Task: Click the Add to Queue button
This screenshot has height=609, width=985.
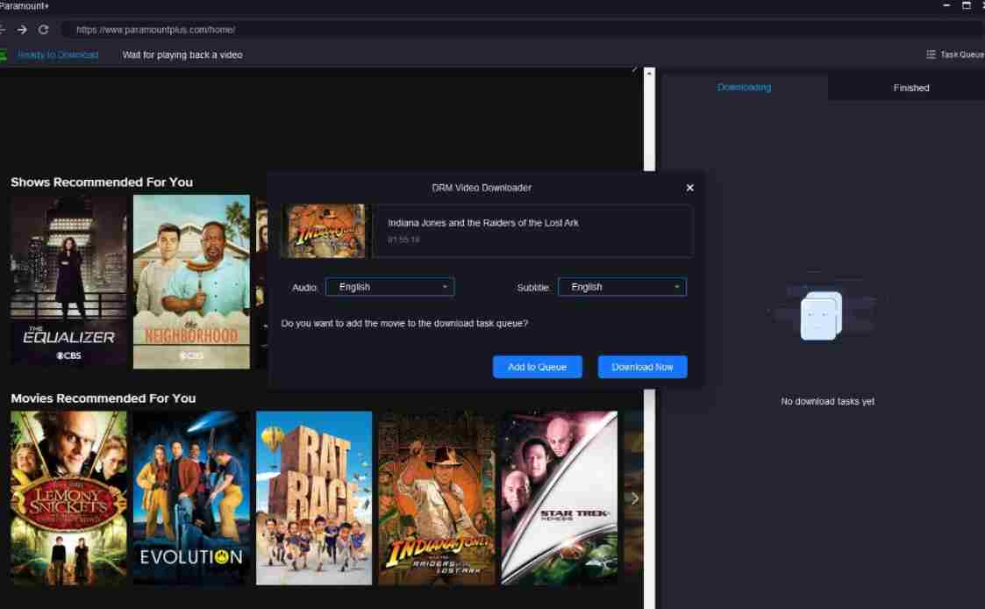Action: click(x=537, y=367)
